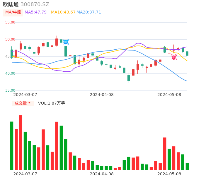The image size is (201, 178).
Task: Click the VOL:1.87万手 volume readout
Action: tap(52, 103)
